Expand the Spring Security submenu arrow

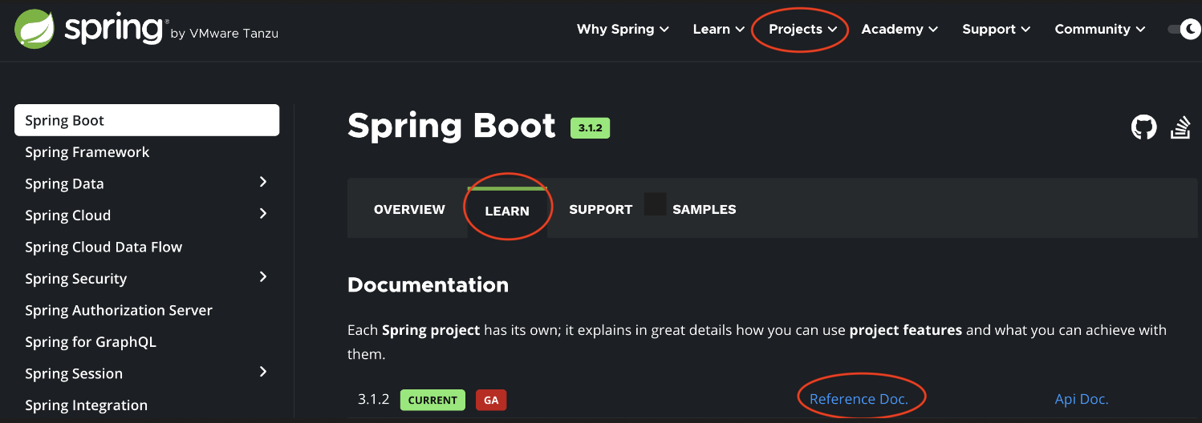[263, 277]
